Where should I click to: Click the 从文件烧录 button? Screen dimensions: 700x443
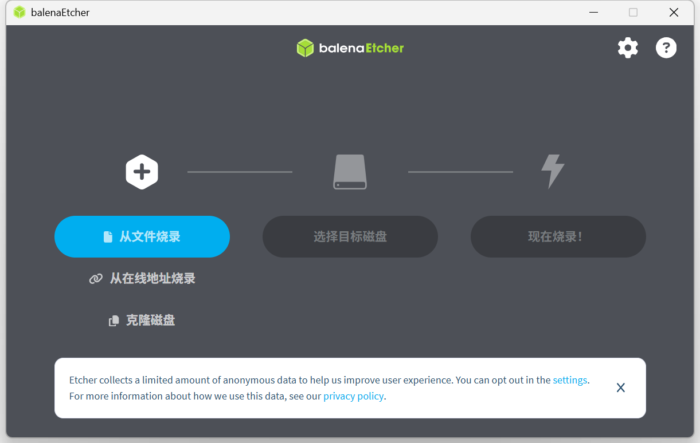[x=142, y=236]
